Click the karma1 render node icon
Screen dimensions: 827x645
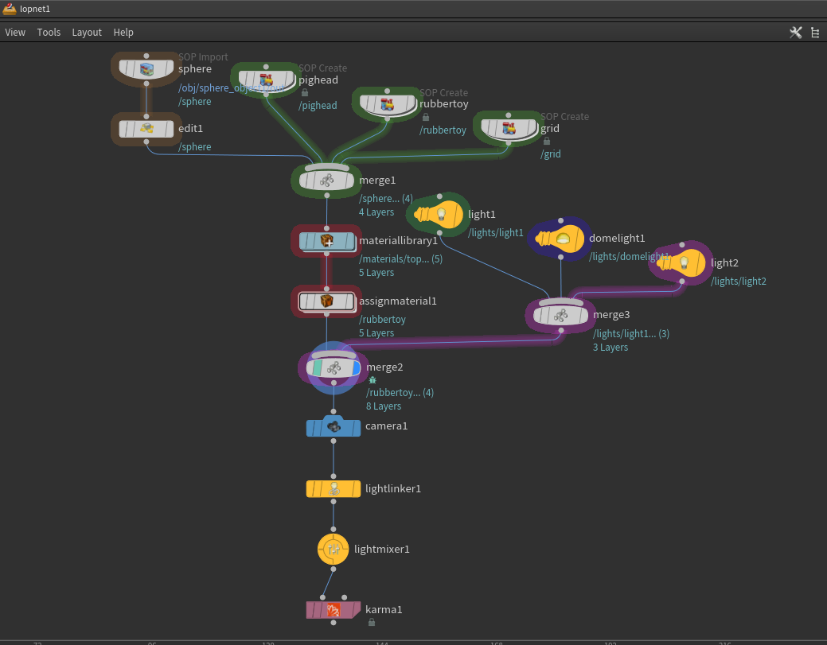(x=333, y=609)
